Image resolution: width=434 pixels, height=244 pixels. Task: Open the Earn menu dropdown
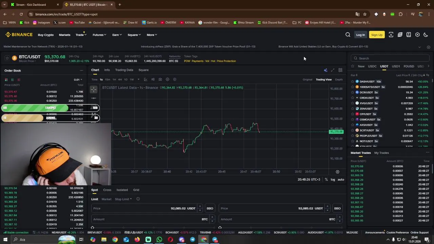point(117,35)
